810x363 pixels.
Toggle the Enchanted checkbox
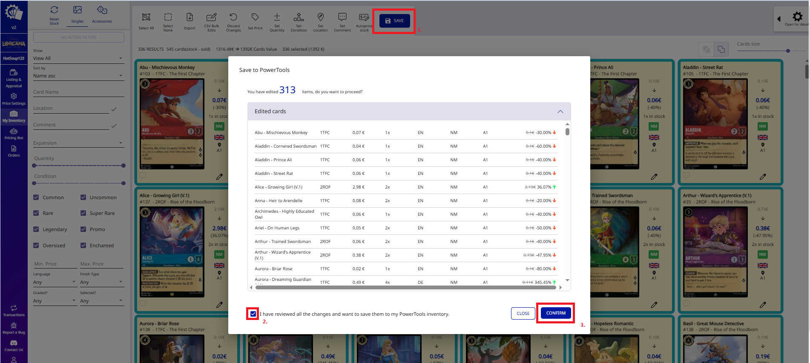click(x=83, y=246)
